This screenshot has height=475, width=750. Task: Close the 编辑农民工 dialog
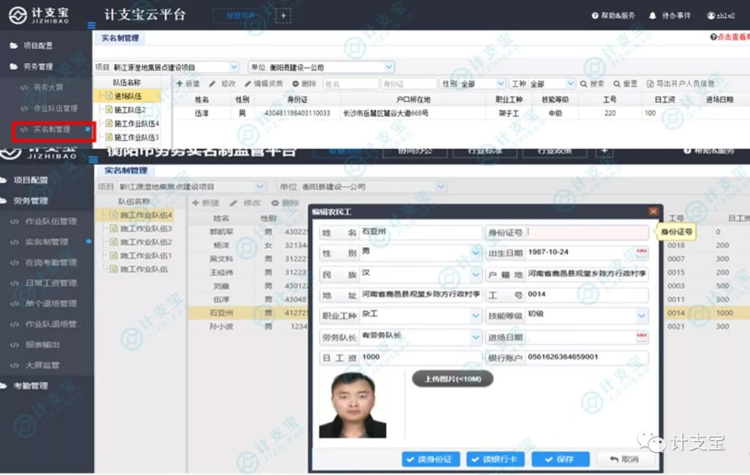(x=653, y=211)
